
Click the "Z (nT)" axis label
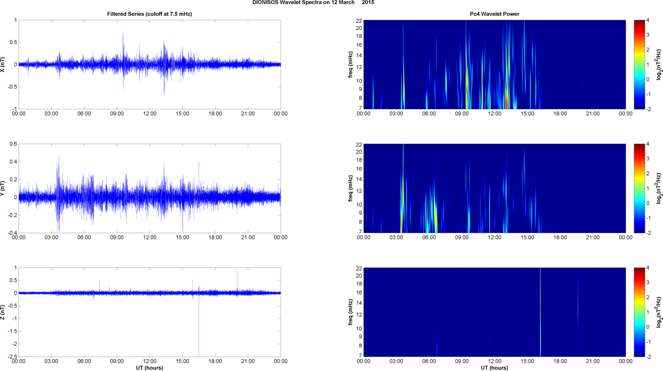point(3,312)
